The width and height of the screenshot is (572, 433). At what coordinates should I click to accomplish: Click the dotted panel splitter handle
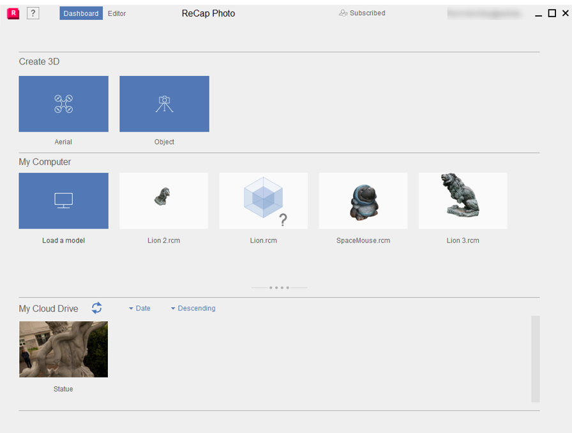(279, 287)
